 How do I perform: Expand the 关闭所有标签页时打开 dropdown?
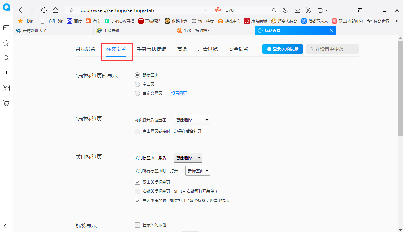click(x=198, y=170)
